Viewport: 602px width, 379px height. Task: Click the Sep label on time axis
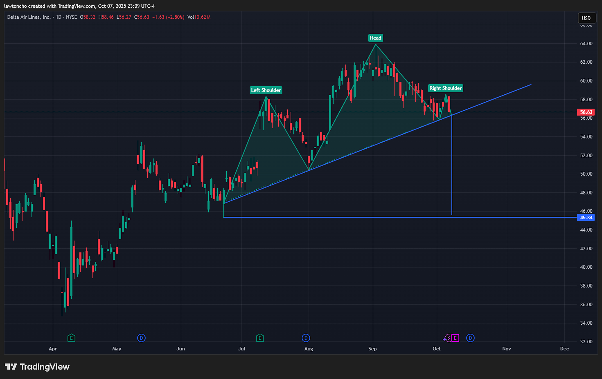coord(372,349)
